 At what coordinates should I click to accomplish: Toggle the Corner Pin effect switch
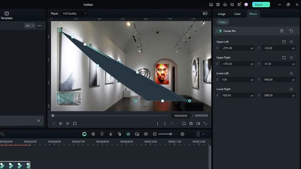pos(219,31)
